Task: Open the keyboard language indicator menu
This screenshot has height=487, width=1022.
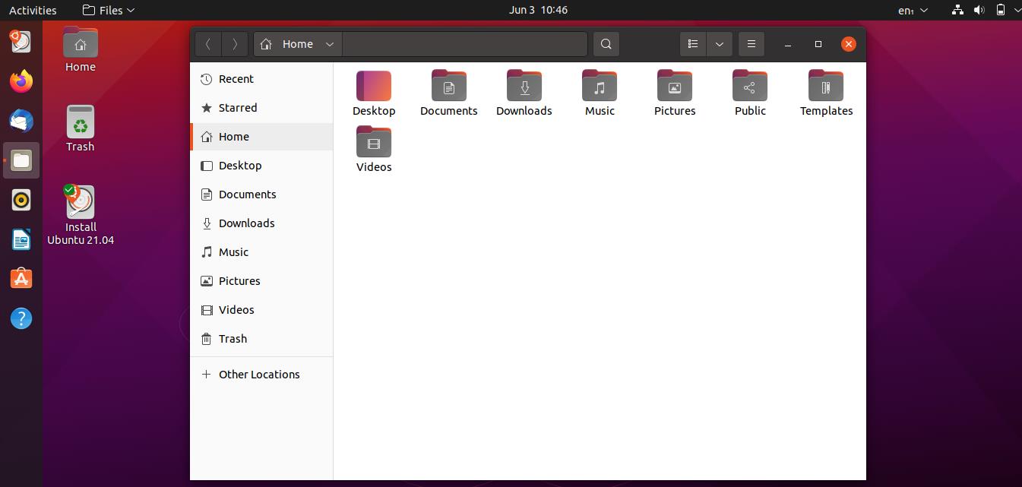Action: point(913,10)
